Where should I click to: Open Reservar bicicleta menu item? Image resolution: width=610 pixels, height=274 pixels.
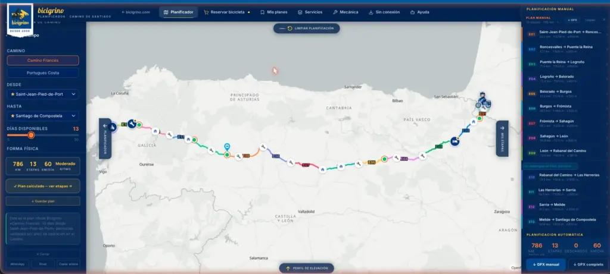point(227,12)
